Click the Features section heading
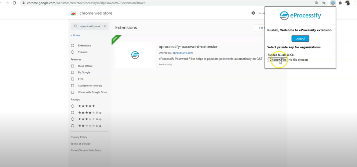The width and height of the screenshot is (357, 167). click(76, 60)
